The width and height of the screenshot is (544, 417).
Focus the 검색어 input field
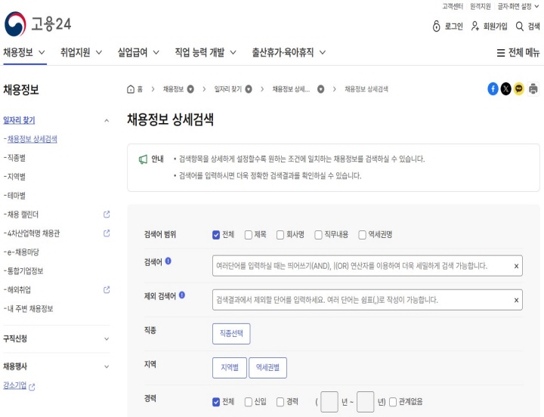click(367, 266)
